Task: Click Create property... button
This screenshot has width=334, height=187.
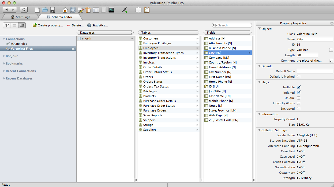Action: coord(48,25)
